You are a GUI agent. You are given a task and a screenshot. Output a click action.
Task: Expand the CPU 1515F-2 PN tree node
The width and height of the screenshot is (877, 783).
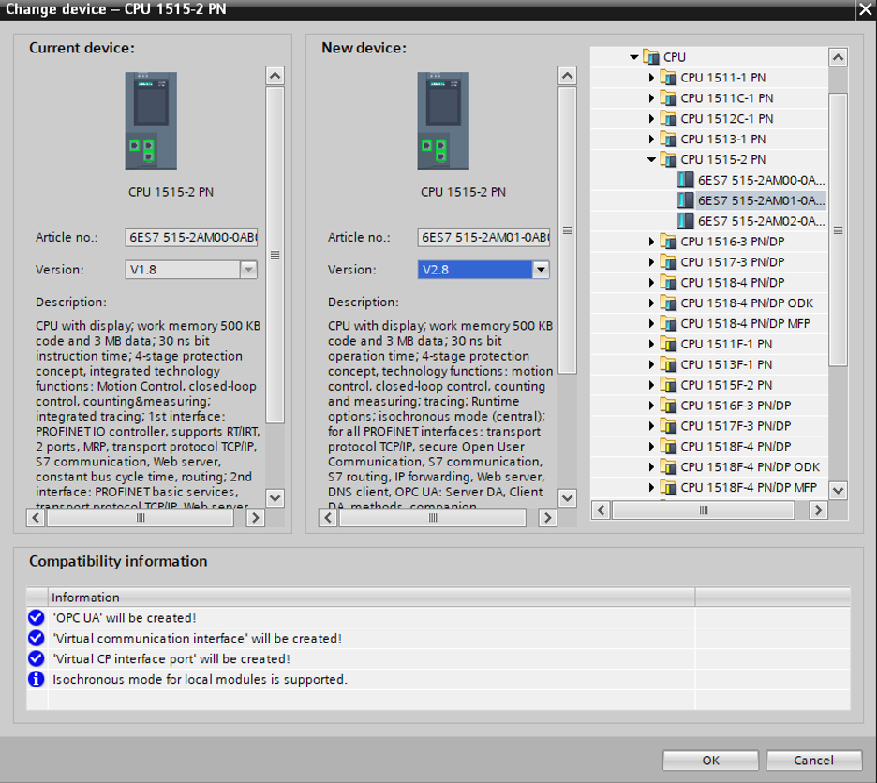click(x=651, y=385)
